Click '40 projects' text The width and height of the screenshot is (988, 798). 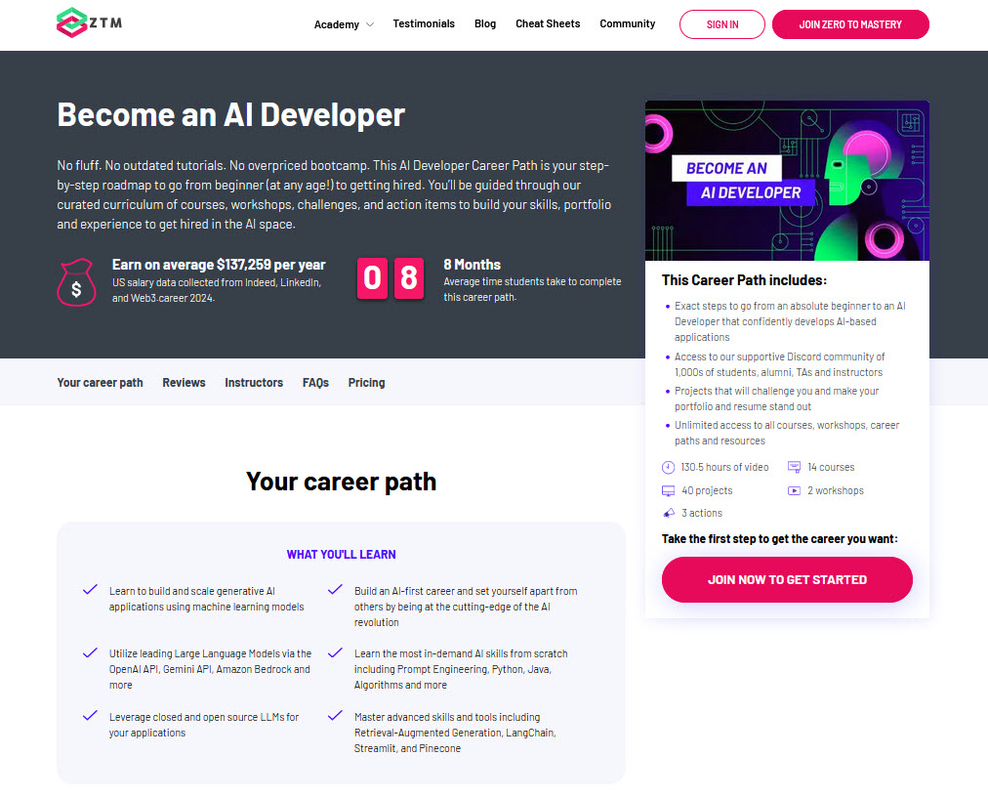707,490
